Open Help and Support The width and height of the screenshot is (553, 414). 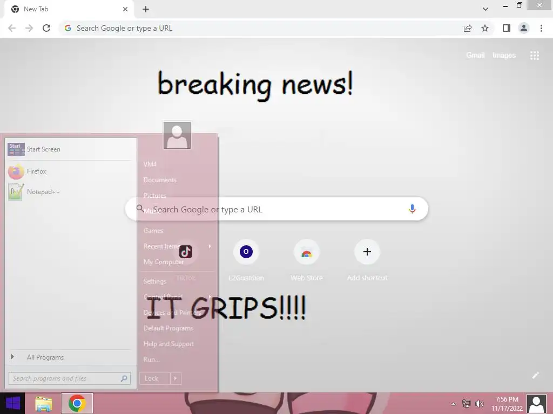(168, 344)
